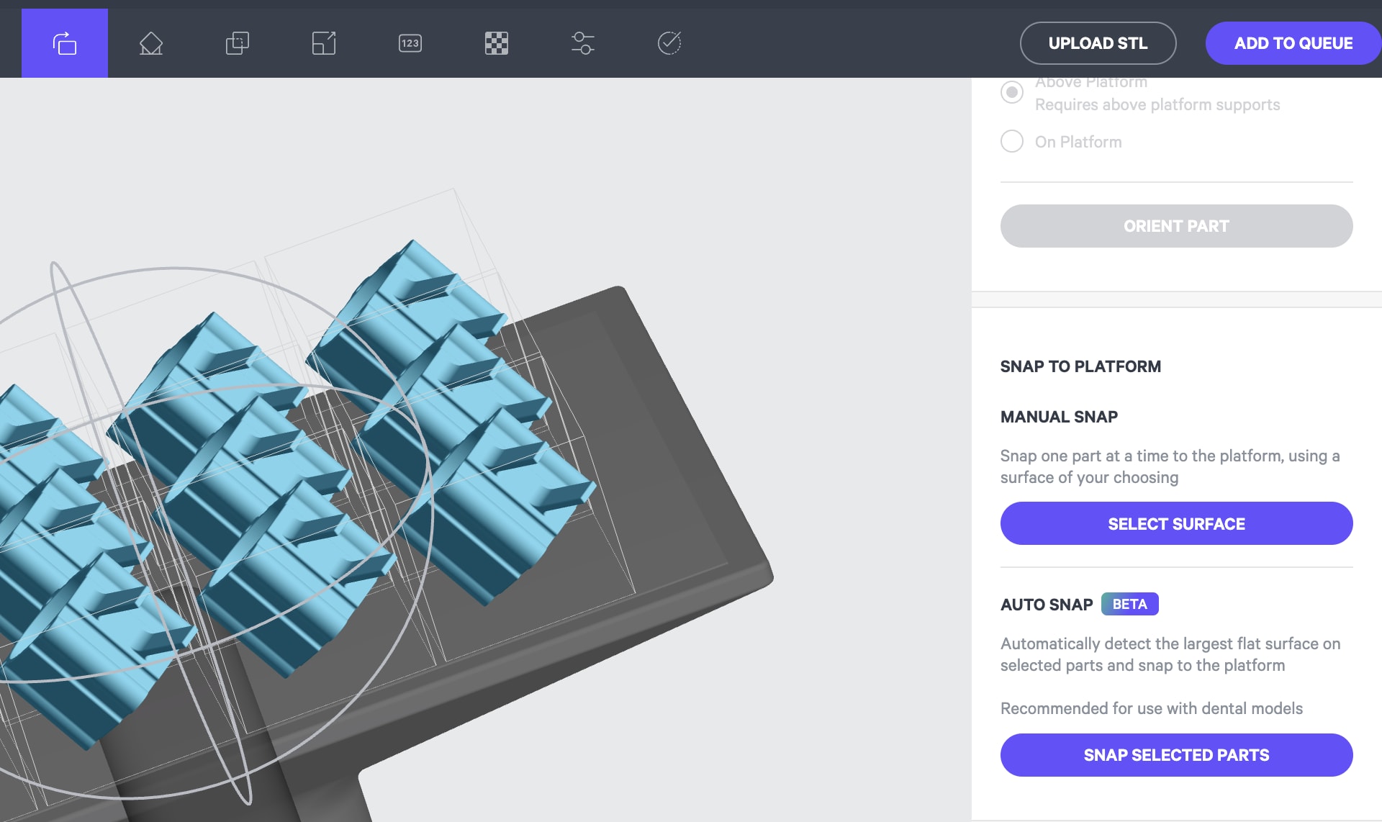
Task: Click the ORIENT PART greyed-out button
Action: pyautogui.click(x=1177, y=226)
